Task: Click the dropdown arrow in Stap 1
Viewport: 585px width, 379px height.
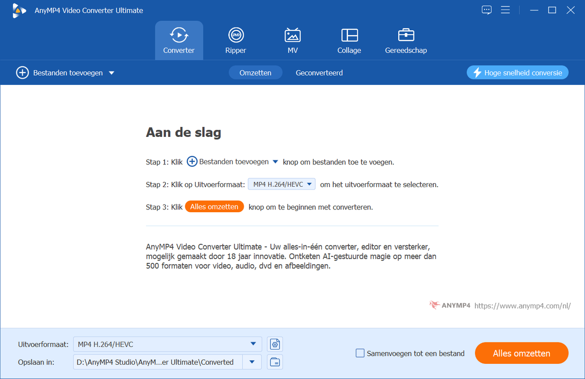Action: (275, 162)
